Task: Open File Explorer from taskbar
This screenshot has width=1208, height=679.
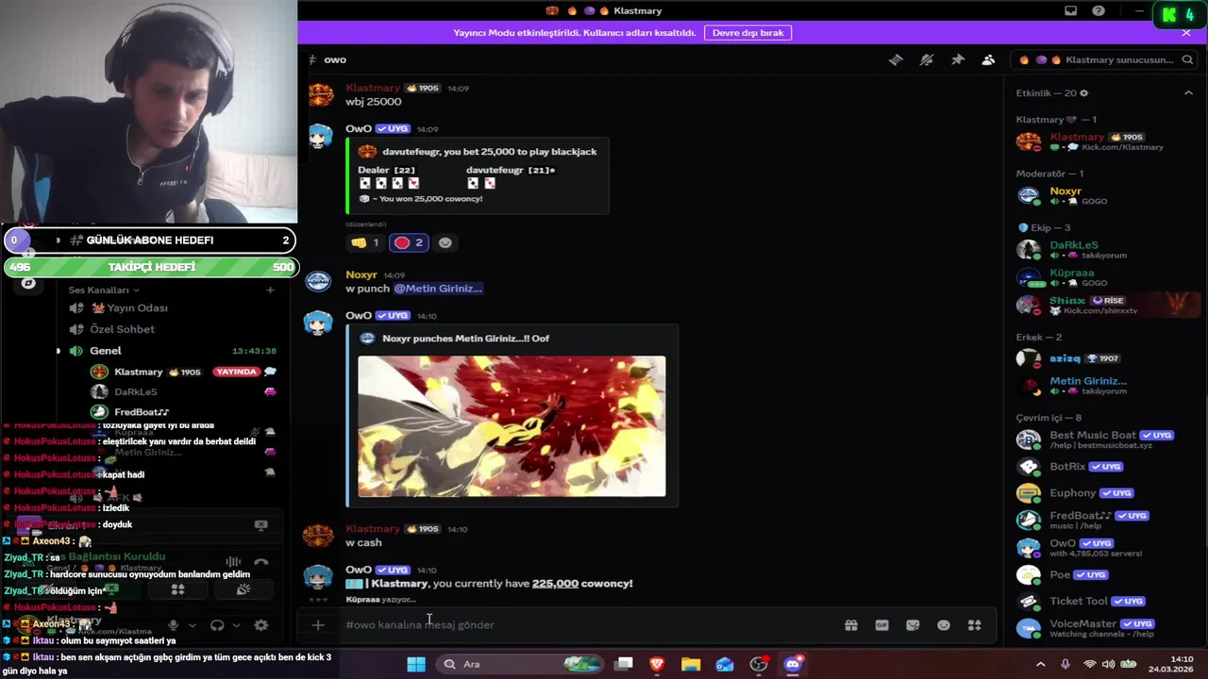Action: 691,664
